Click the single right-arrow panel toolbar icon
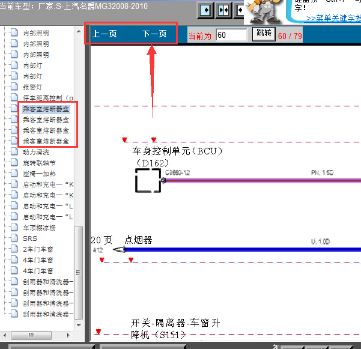Viewport: 361px width, 349px height. (205, 10)
